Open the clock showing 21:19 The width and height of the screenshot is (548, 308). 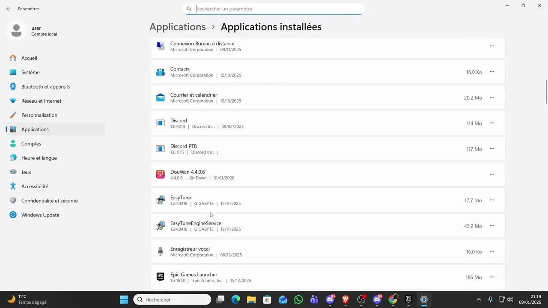(530, 299)
